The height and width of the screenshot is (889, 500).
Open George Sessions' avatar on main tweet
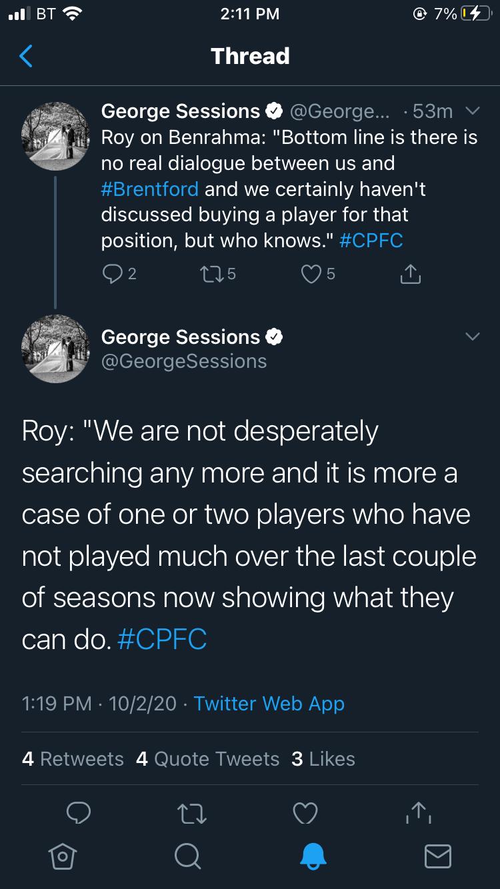(x=55, y=349)
